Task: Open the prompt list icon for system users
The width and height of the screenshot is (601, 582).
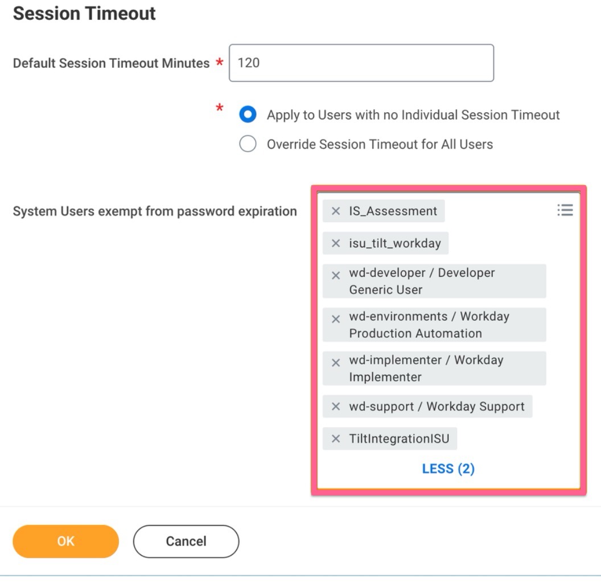Action: [565, 210]
